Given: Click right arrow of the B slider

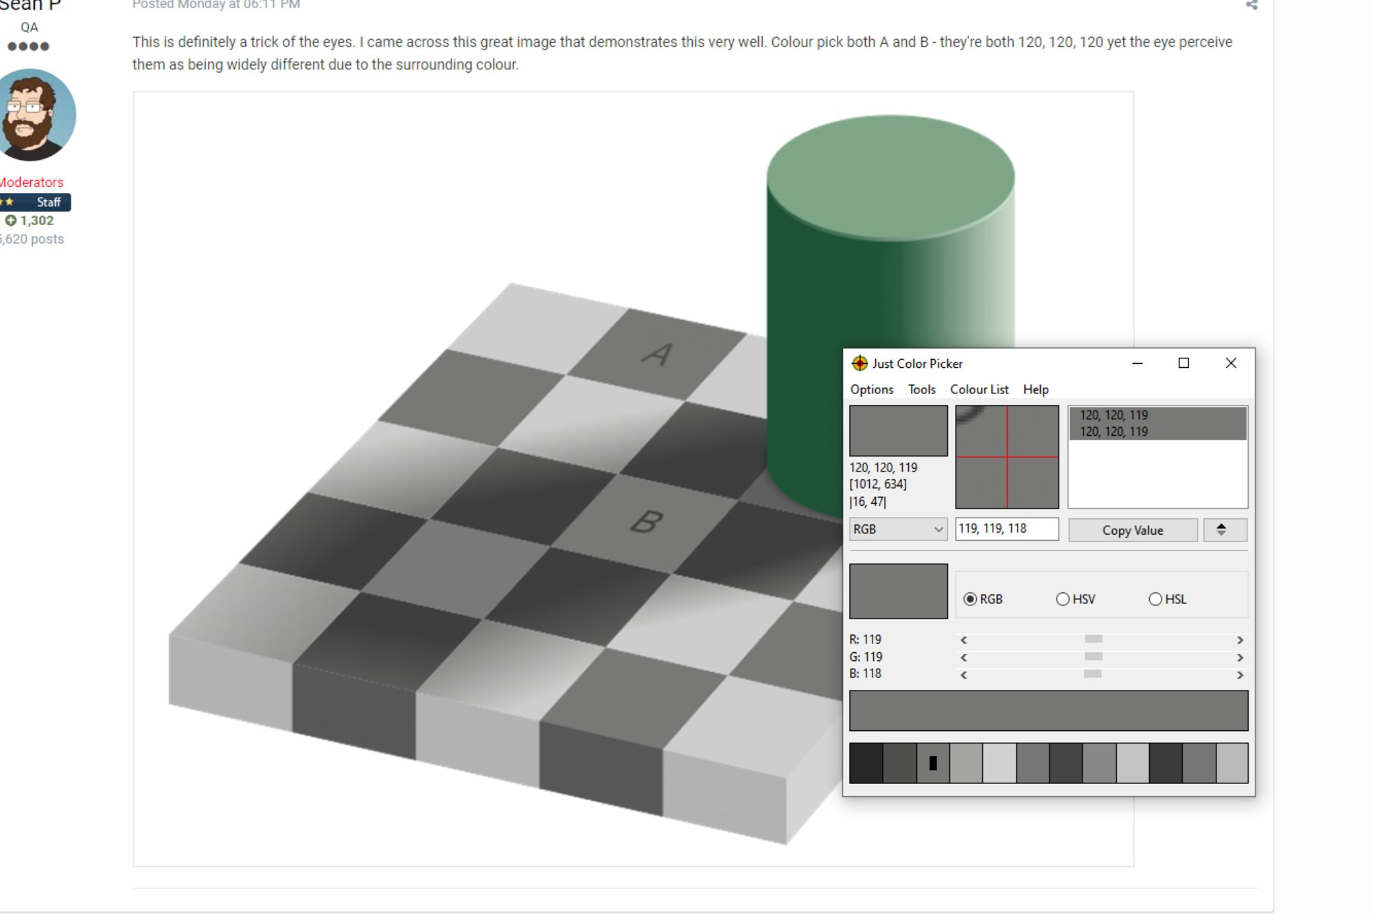Looking at the screenshot, I should [x=1240, y=675].
